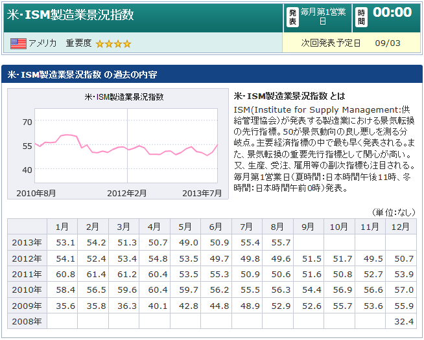This screenshot has width=424, height=340.
Task: Click the 2012年 row header
Action: click(x=27, y=258)
